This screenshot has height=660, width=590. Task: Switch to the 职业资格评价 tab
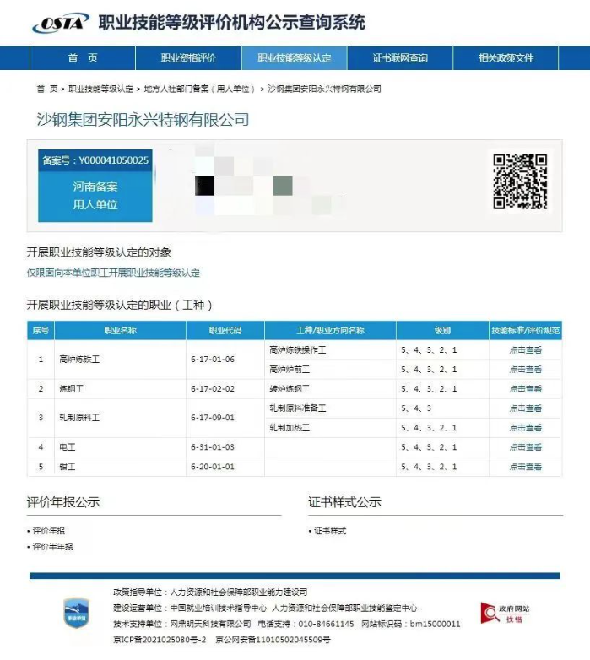[x=188, y=58]
